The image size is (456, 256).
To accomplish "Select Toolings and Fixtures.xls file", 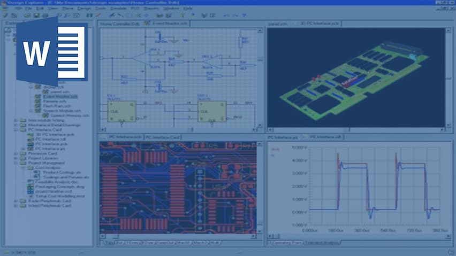I will click(x=66, y=177).
